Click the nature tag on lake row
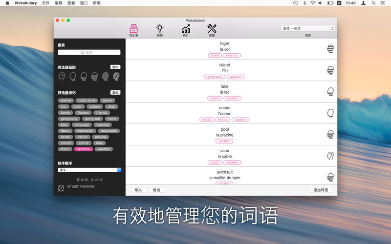The height and width of the screenshot is (244, 391). [215, 99]
